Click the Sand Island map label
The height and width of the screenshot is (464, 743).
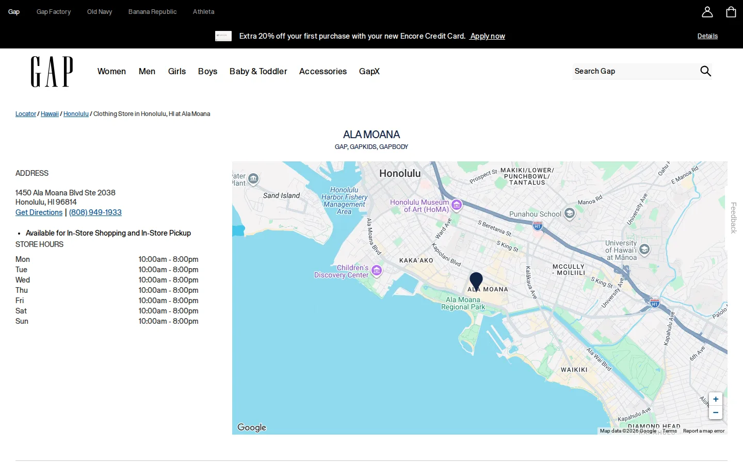pyautogui.click(x=281, y=195)
